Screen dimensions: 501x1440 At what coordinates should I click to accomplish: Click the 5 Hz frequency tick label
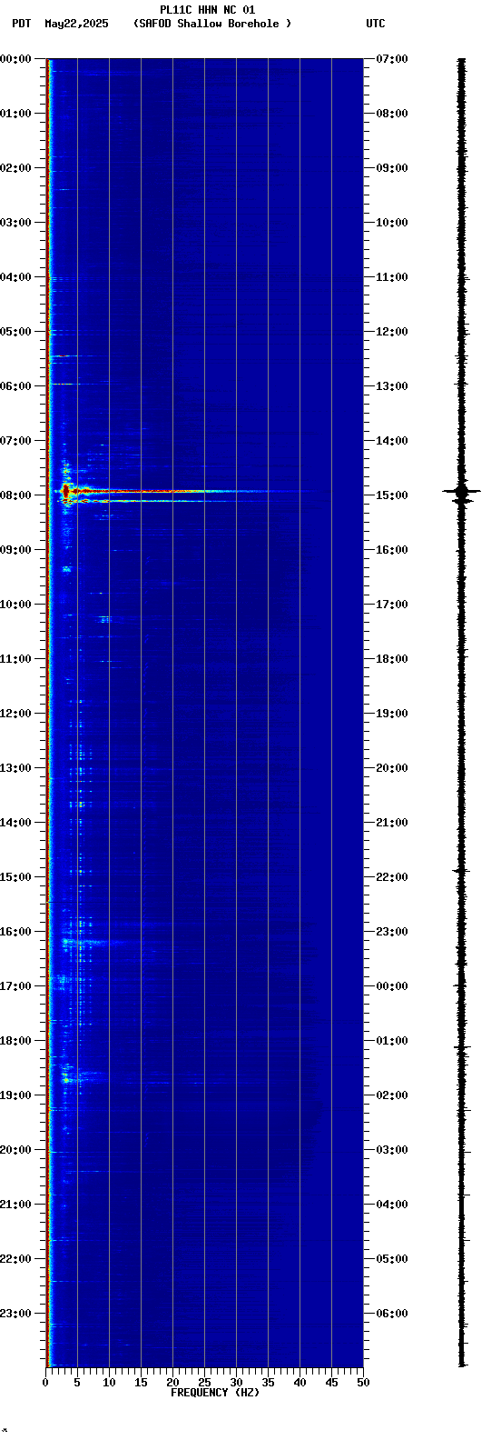pos(77,1383)
